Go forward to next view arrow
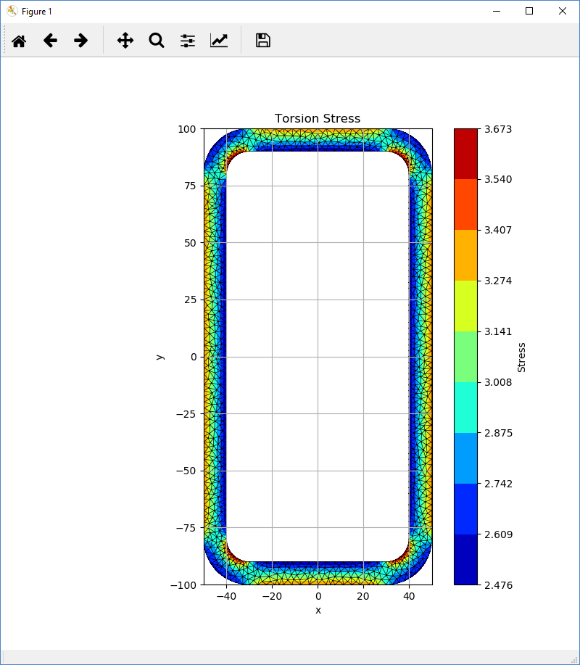Screen dimensions: 580x665 tap(81, 41)
